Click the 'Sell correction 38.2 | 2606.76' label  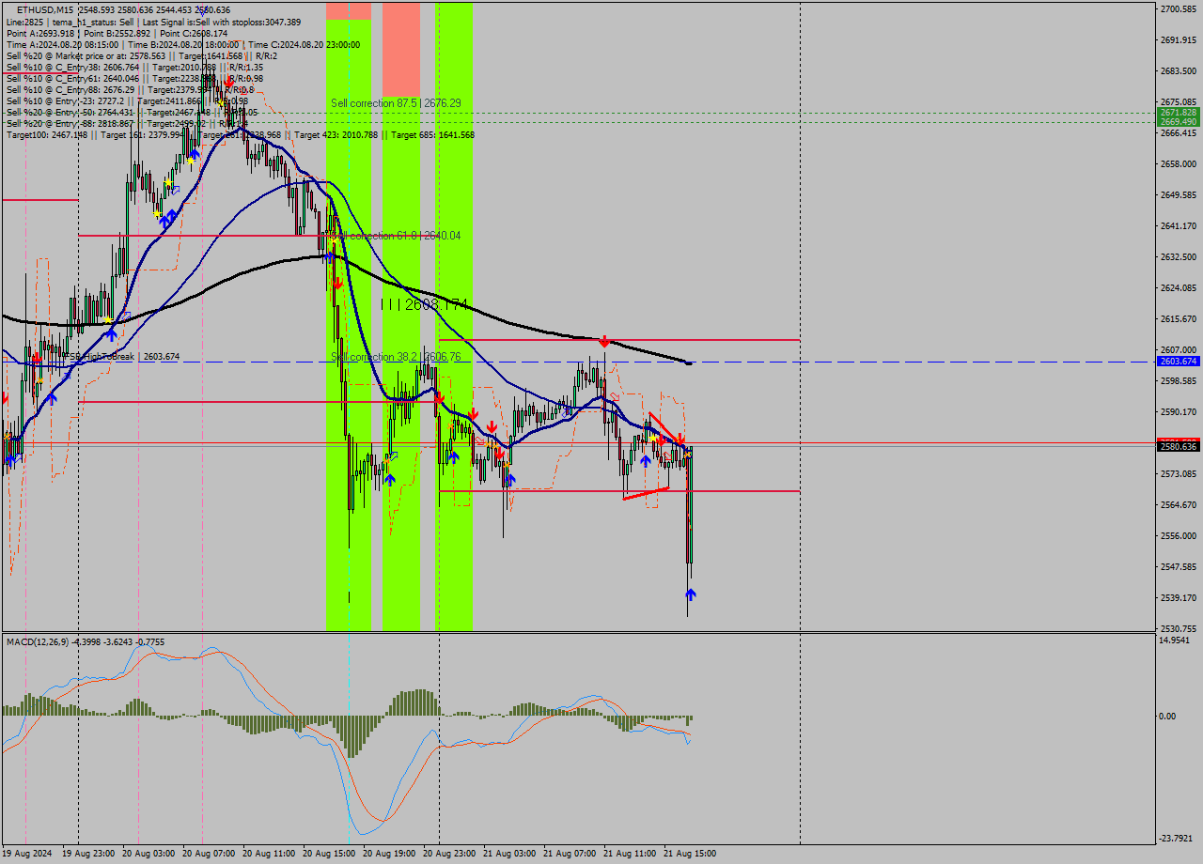click(396, 357)
